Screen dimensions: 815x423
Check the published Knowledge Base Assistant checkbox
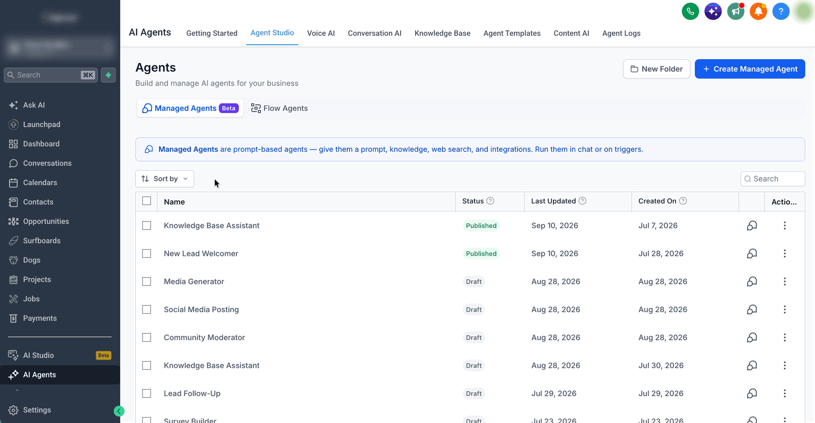pyautogui.click(x=147, y=225)
